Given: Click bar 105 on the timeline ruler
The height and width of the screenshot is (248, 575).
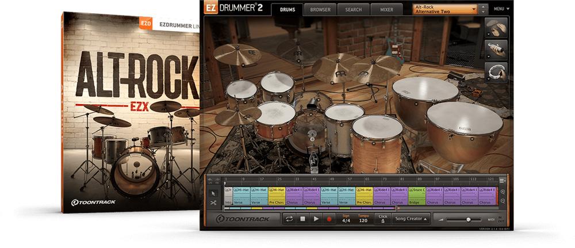Looking at the screenshot, I should click(x=455, y=179).
